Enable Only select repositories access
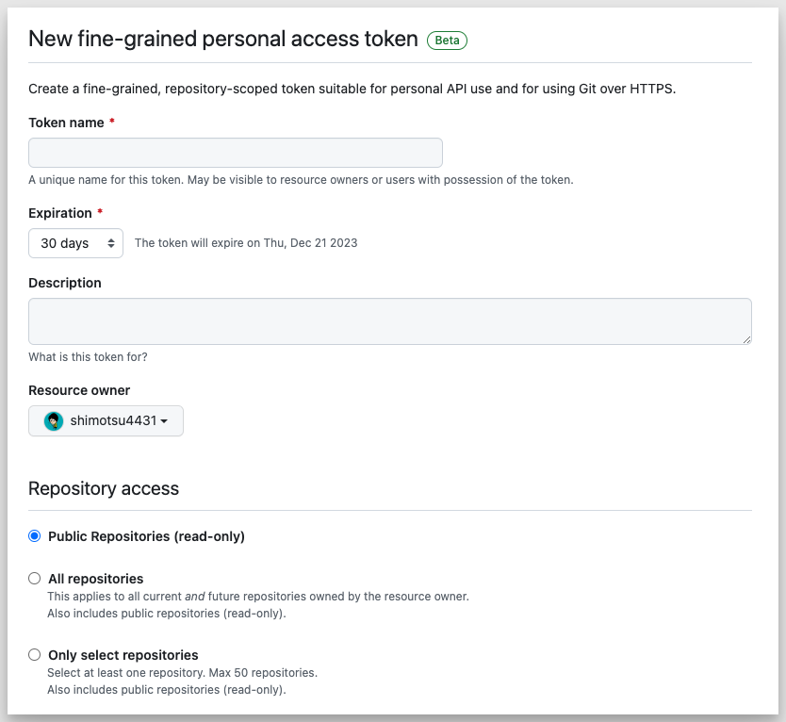Viewport: 786px width, 722px height. pyautogui.click(x=34, y=654)
